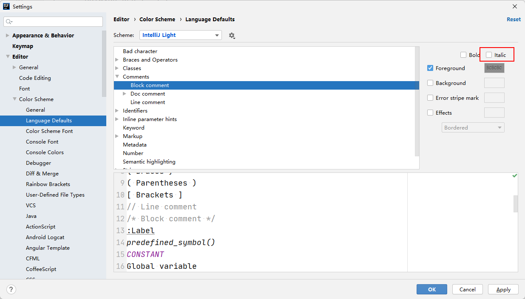Click the help question mark icon

pyautogui.click(x=11, y=289)
